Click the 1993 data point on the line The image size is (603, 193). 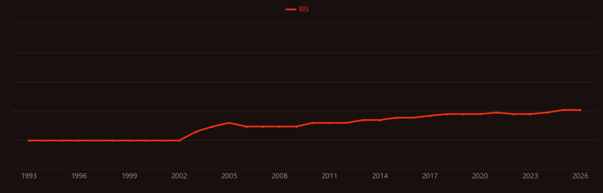pos(29,140)
